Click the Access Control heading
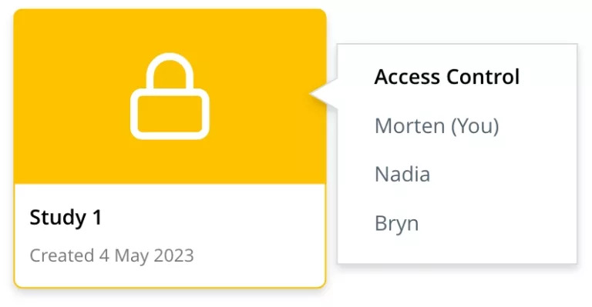 click(447, 77)
